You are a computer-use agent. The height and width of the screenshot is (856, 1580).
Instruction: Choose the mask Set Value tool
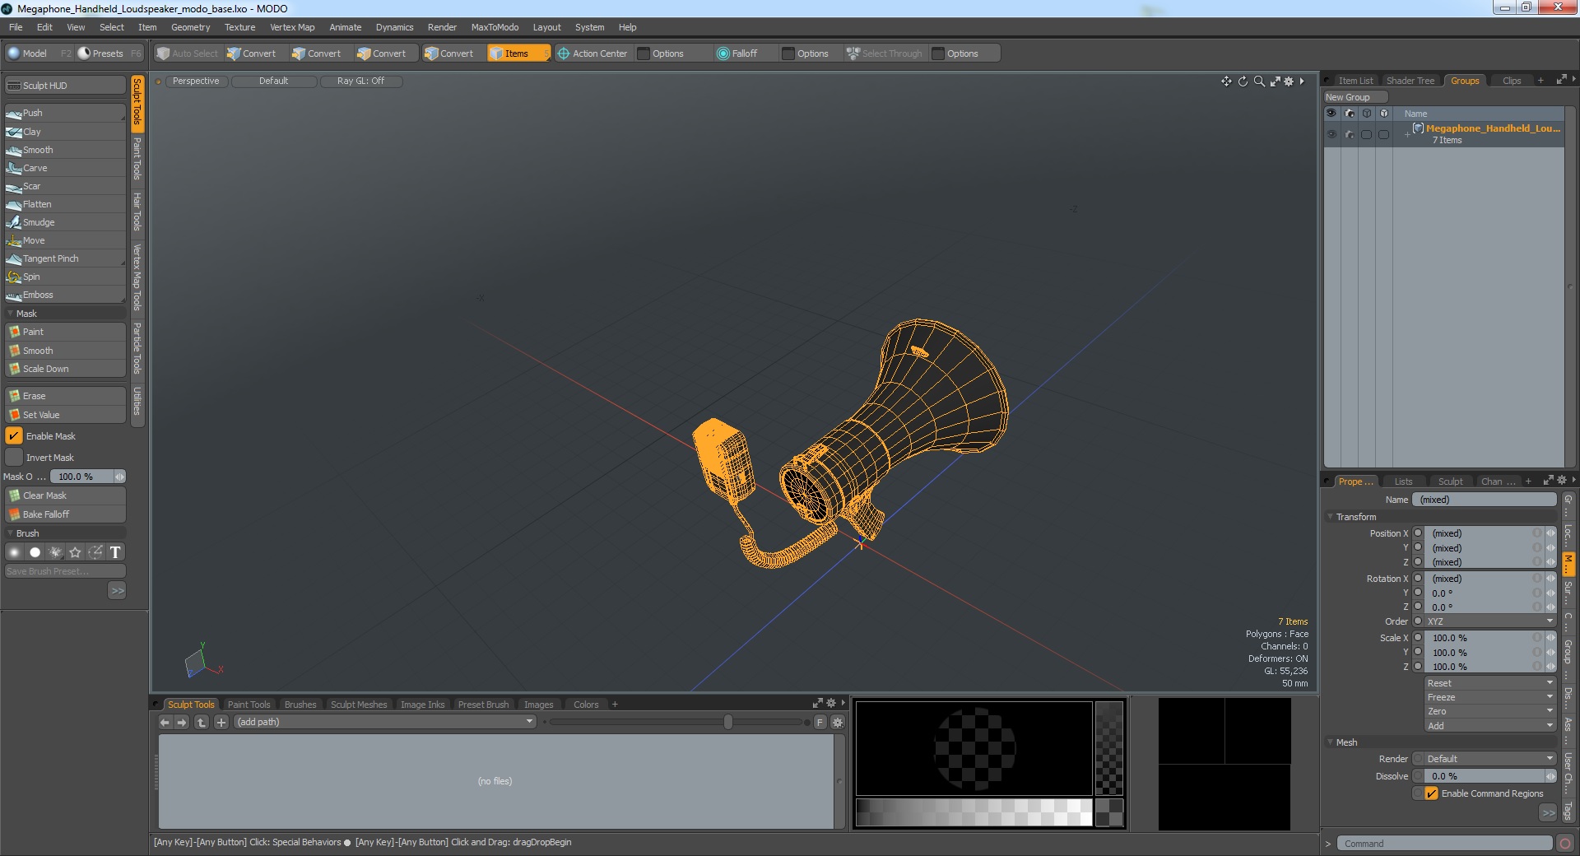pyautogui.click(x=65, y=415)
